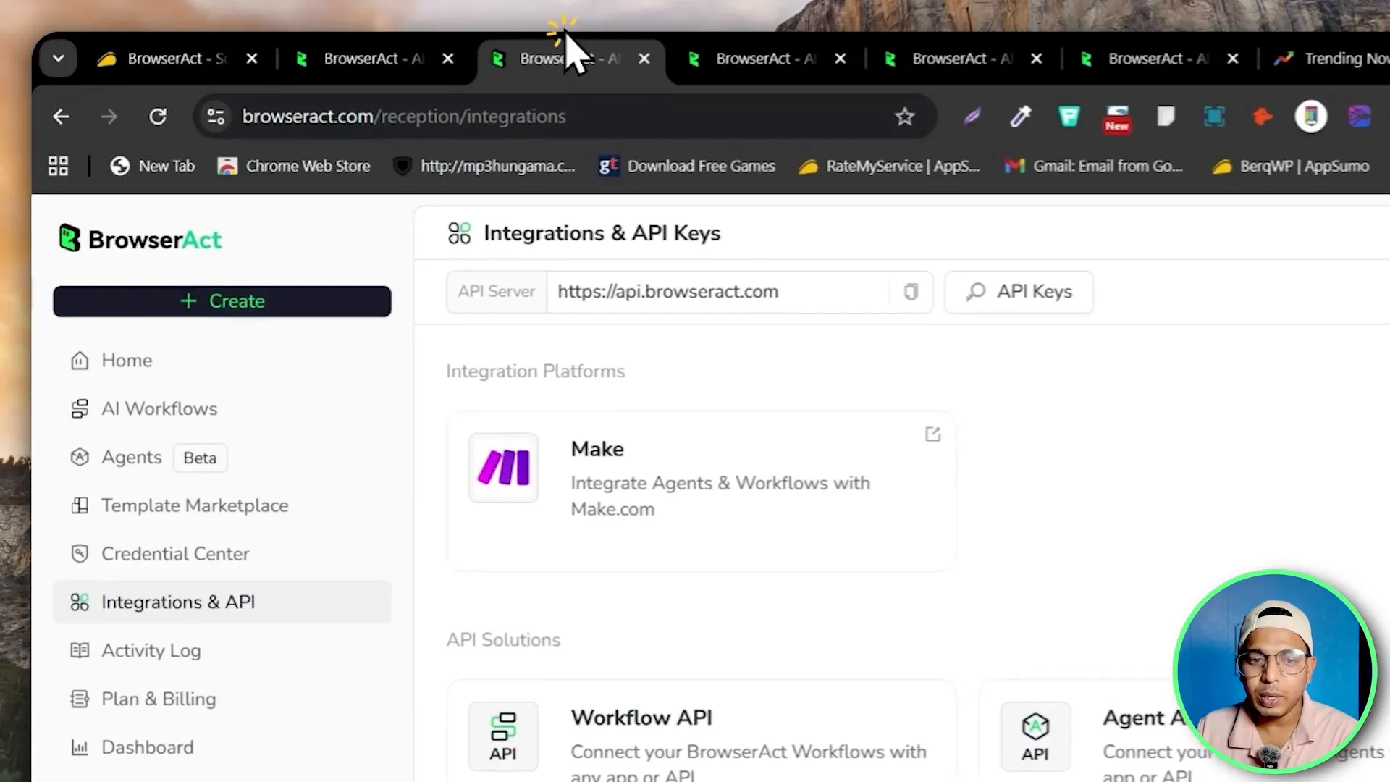Open the bookmarks apps grid icon

(x=59, y=166)
